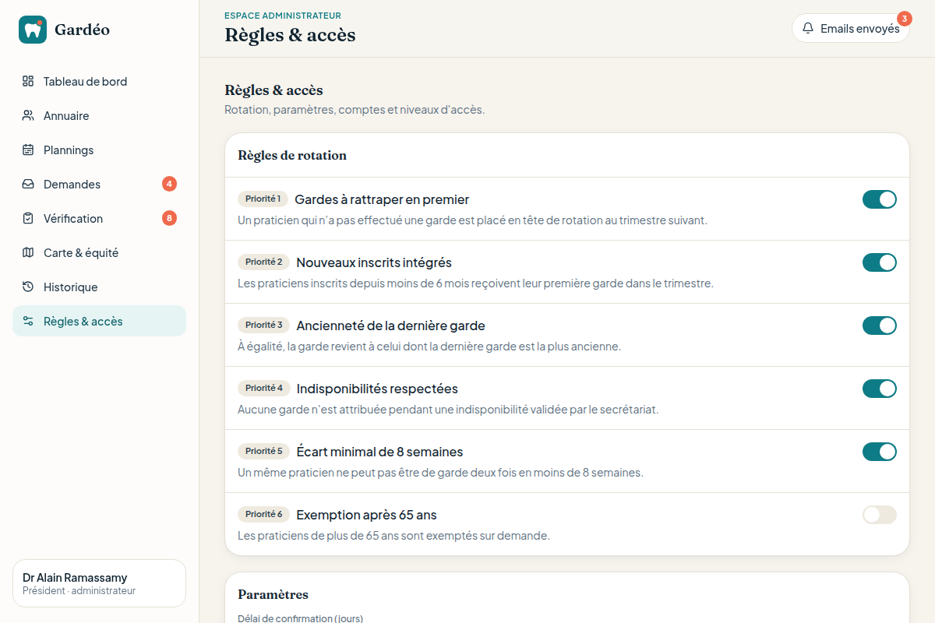Click the Gardéo tooth logo icon
Screen dimensions: 935x623
[x=33, y=30]
